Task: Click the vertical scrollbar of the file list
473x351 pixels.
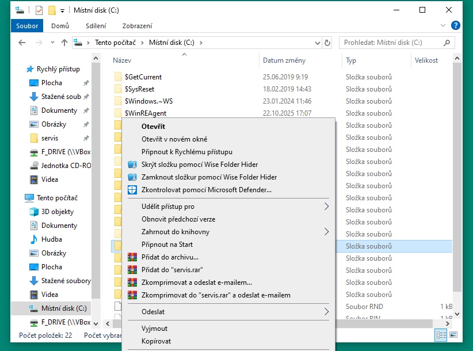Action: [x=457, y=173]
